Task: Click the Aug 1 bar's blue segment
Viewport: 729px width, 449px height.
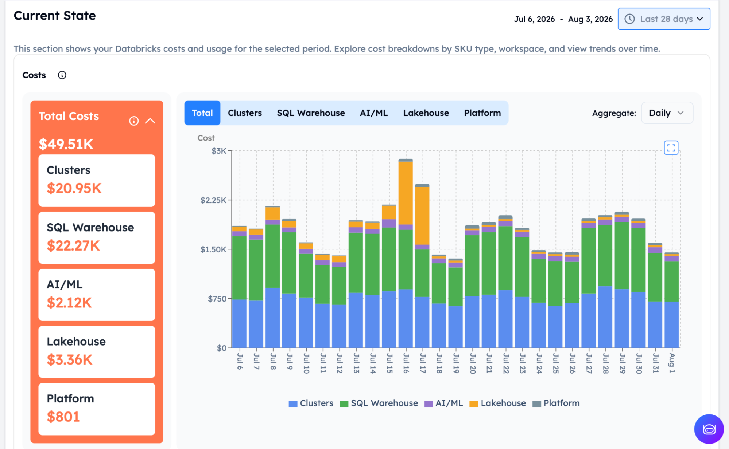Action: point(672,324)
